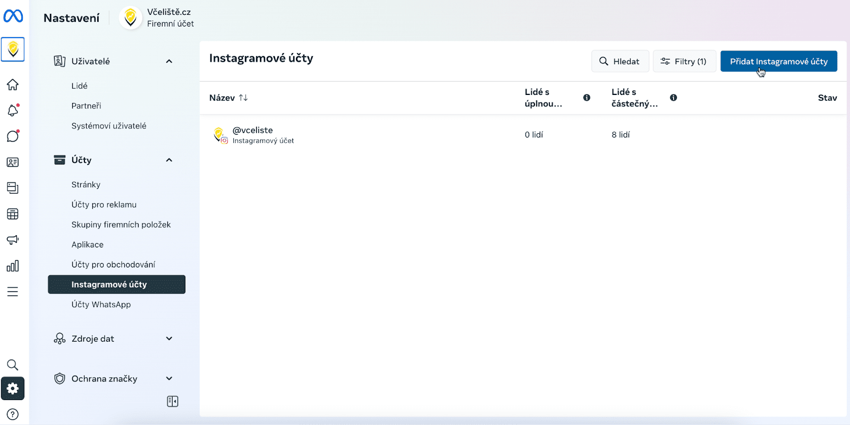Open the bar chart insights icon
Image resolution: width=850 pixels, height=425 pixels.
(x=13, y=266)
